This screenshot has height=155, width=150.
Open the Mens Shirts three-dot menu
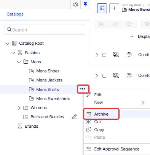(83, 89)
